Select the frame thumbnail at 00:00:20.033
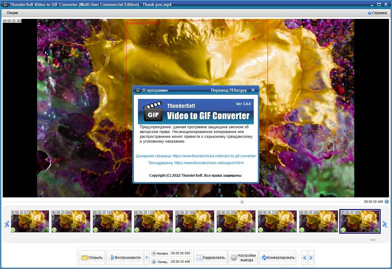 point(30,221)
